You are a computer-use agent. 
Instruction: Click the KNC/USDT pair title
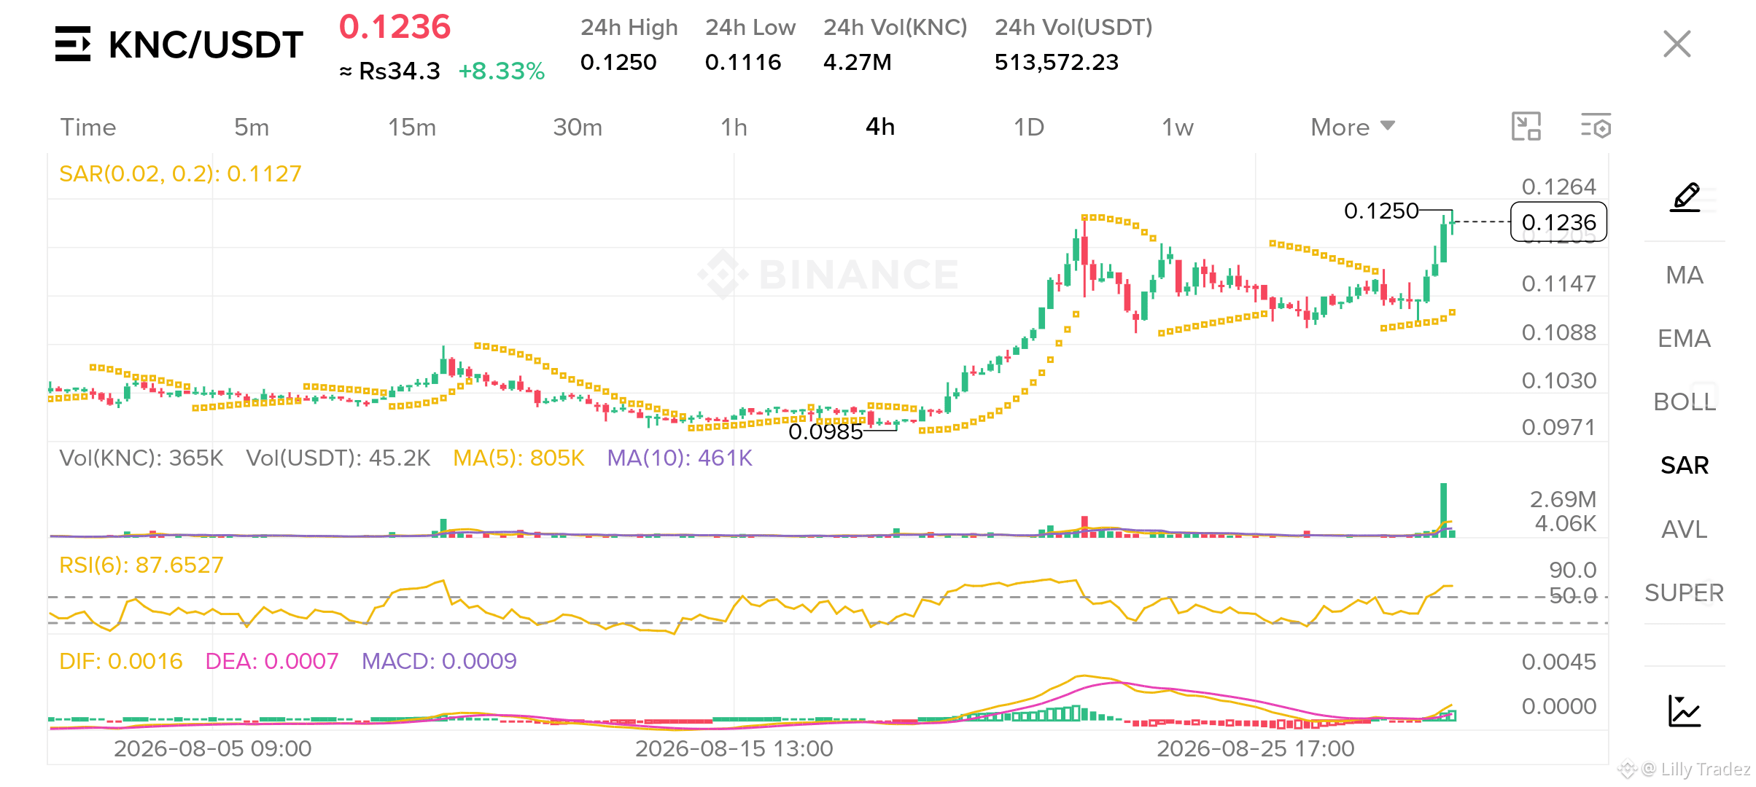pos(206,45)
